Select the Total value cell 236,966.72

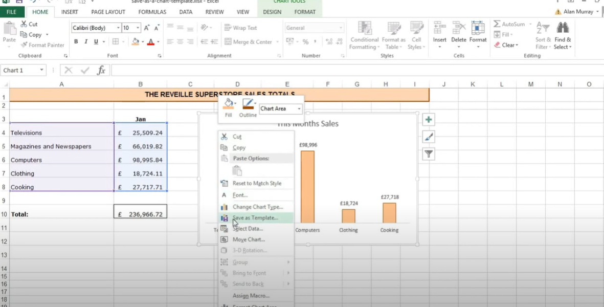[140, 211]
